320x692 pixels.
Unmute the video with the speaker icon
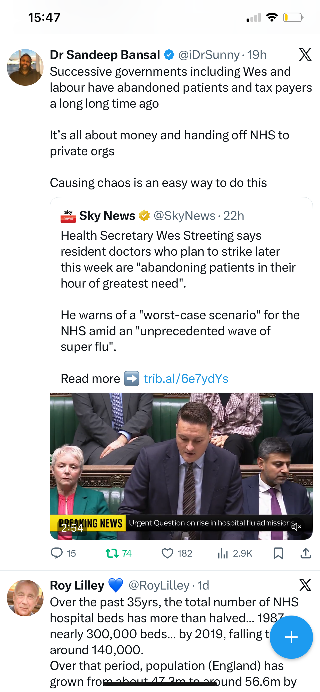point(296,526)
